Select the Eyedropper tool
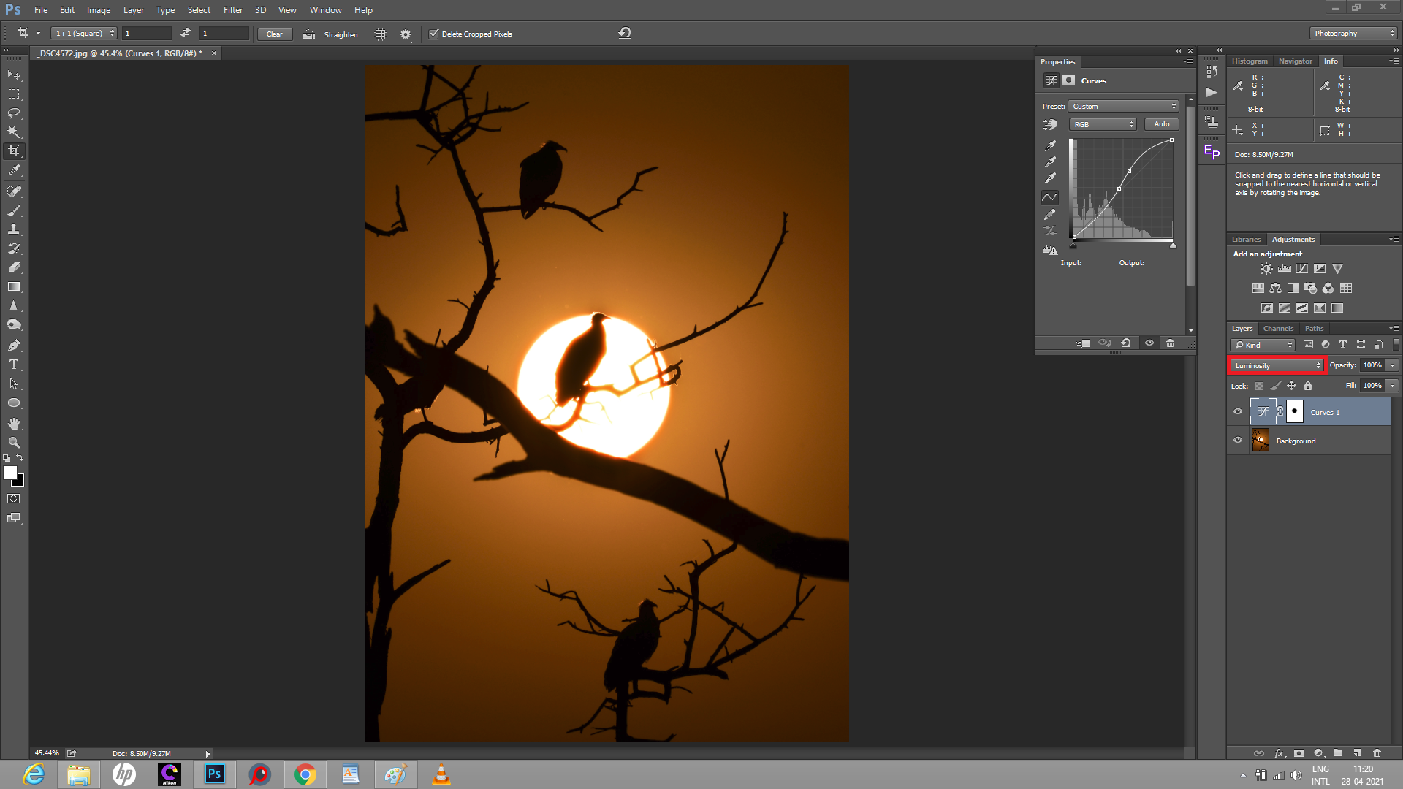 pos(14,170)
